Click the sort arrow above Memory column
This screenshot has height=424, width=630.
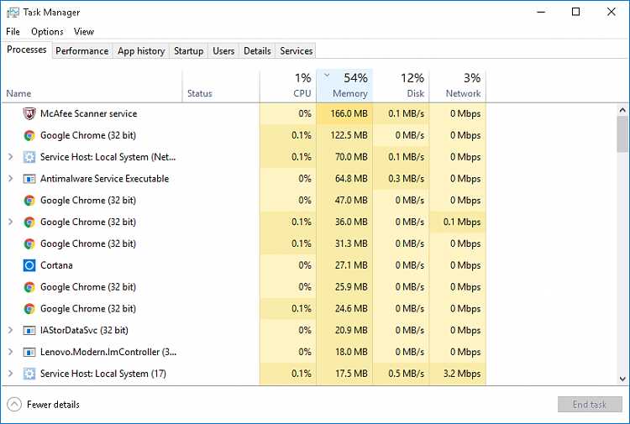[x=327, y=75]
